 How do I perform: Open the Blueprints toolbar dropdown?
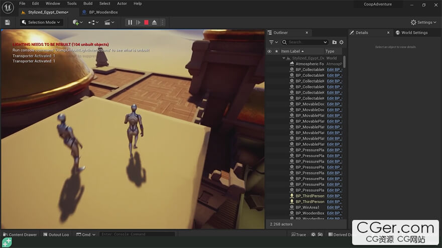(93, 22)
